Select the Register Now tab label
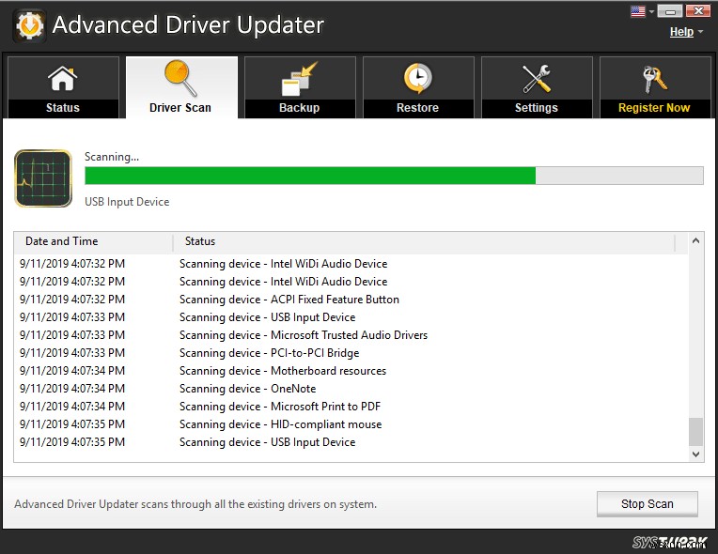 coord(654,107)
